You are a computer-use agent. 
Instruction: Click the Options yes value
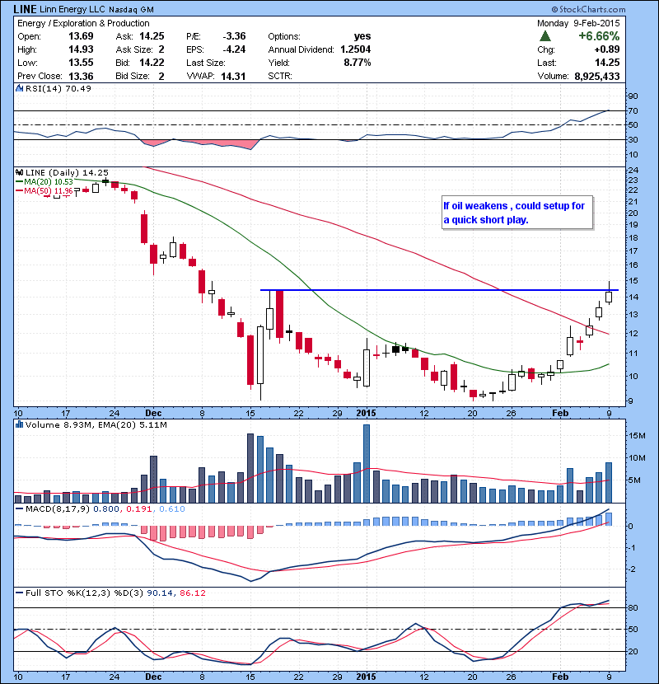[x=362, y=36]
